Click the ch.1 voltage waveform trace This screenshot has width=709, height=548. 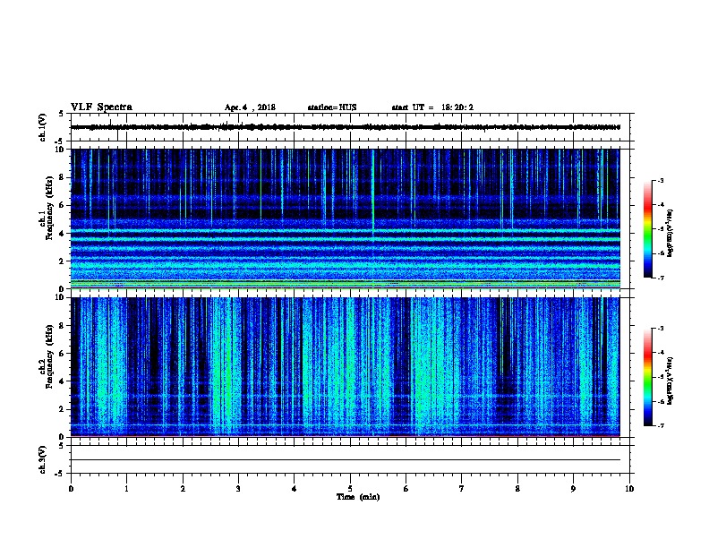tap(346, 127)
